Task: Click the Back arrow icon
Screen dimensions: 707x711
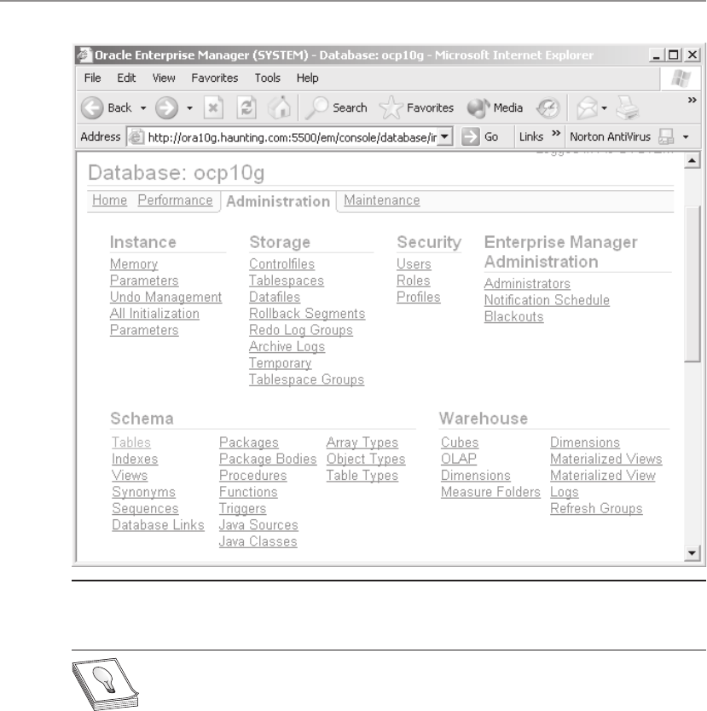Action: pos(92,108)
